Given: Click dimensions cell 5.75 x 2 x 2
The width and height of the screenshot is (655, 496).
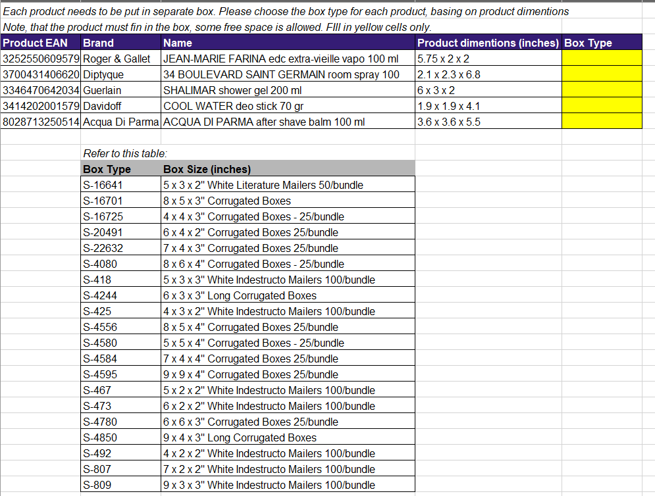Looking at the screenshot, I should click(x=488, y=58).
